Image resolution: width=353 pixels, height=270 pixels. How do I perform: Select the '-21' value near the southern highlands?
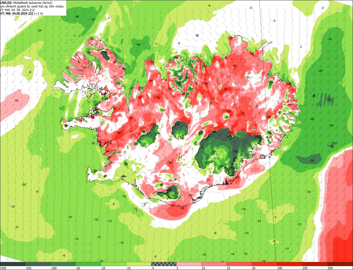pyautogui.click(x=180, y=158)
